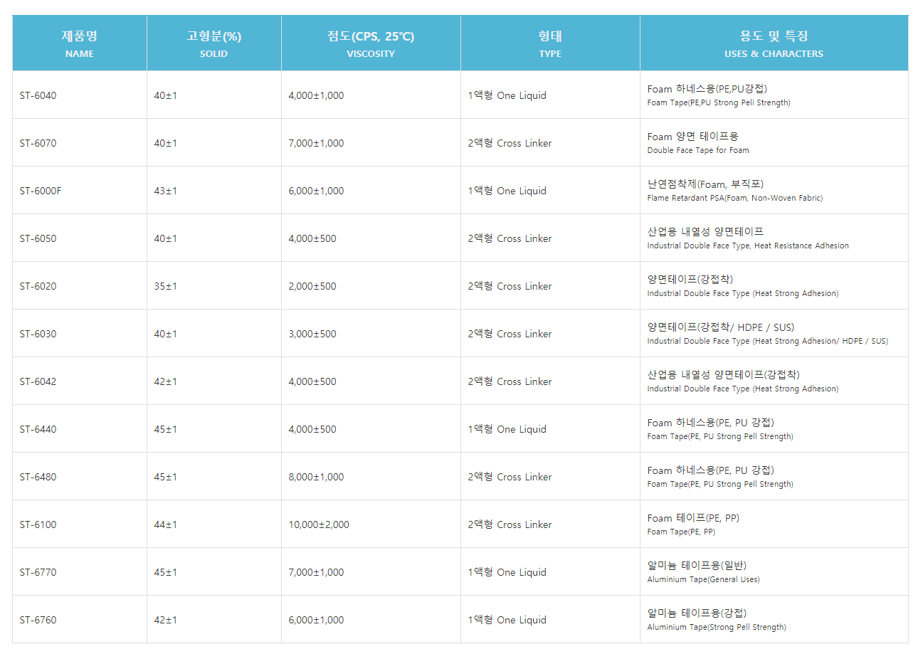Image resolution: width=923 pixels, height=654 pixels.
Task: Click the 형태 TYPE column header
Action: coord(550,43)
